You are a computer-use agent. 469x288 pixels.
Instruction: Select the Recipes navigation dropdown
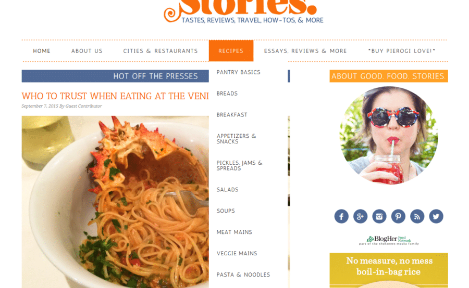pos(231,51)
